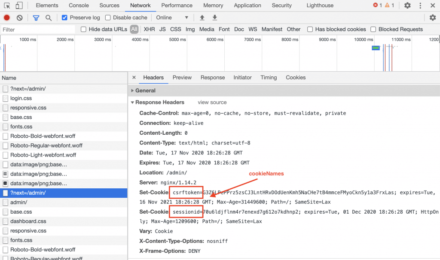Select the dashboard.css request
The width and height of the screenshot is (440, 260).
coord(64,221)
